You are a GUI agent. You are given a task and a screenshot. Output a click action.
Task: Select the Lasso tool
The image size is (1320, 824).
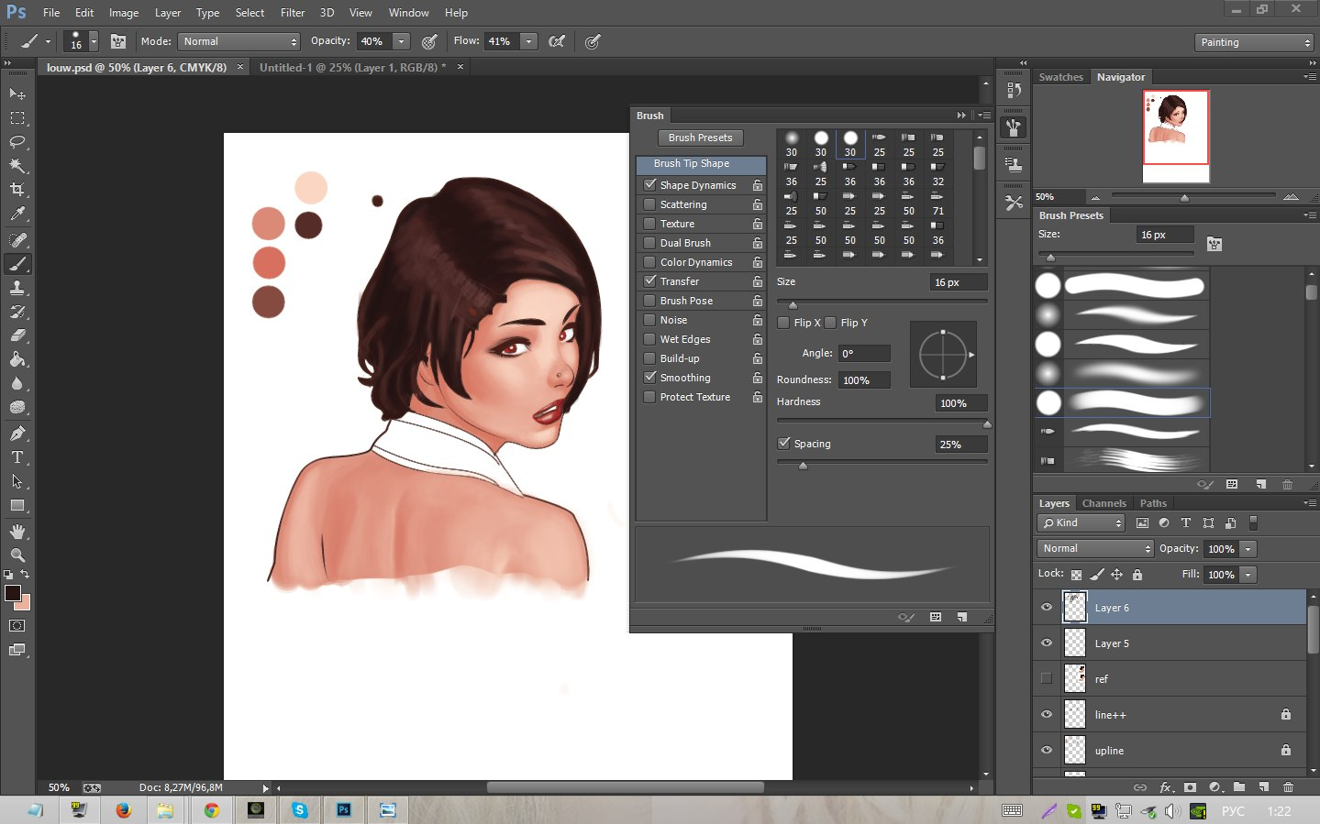click(x=17, y=142)
